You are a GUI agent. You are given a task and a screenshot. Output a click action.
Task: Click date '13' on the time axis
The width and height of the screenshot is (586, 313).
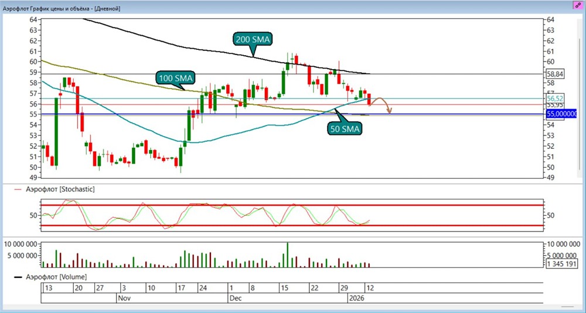pos(47,288)
